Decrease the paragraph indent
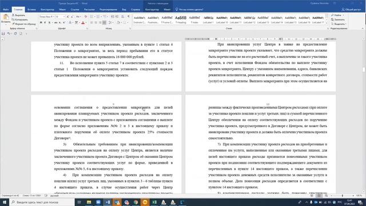The height and width of the screenshot is (206, 366). tap(113, 17)
